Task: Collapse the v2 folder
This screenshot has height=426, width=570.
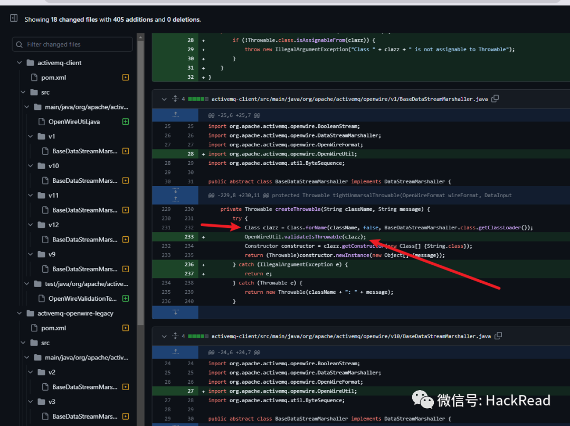Action: (x=31, y=372)
